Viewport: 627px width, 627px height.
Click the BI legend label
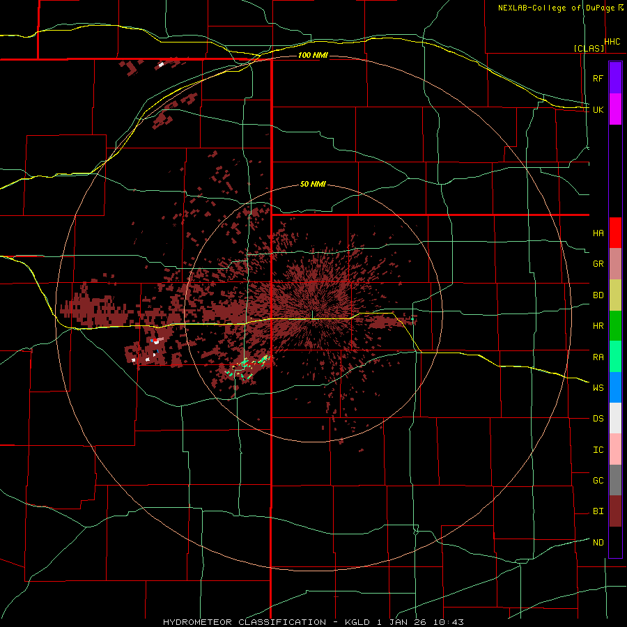click(x=598, y=511)
